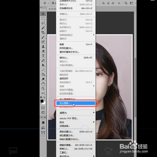Select the Paint Bucket tool
157x157 pixels.
[x=43, y=74]
